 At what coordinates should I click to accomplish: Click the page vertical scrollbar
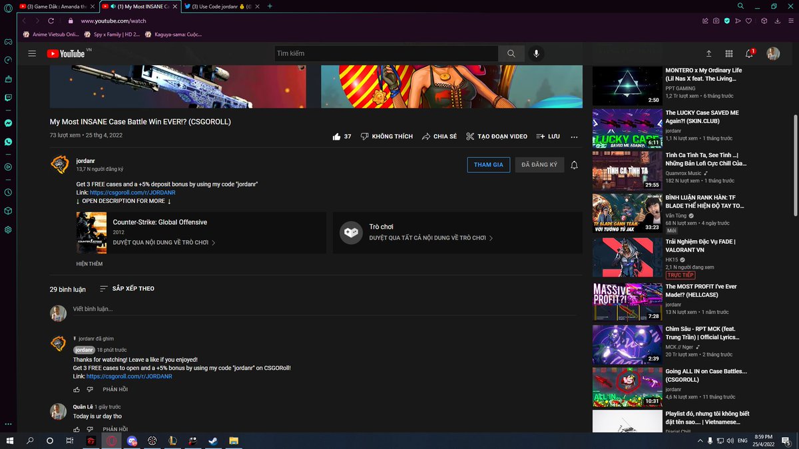pyautogui.click(x=796, y=164)
